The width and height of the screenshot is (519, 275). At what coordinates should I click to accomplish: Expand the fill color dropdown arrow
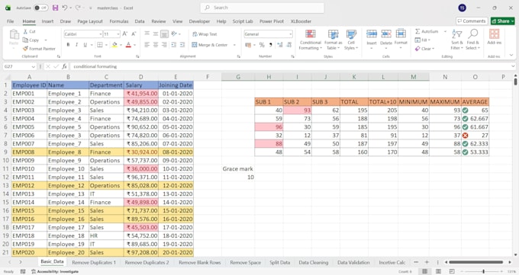tap(121, 45)
